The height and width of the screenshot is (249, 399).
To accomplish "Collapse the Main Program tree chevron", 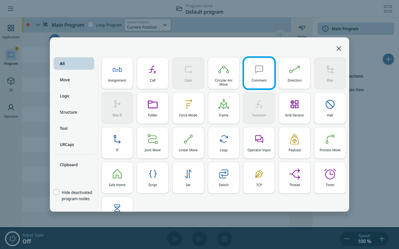I will 38,25.
